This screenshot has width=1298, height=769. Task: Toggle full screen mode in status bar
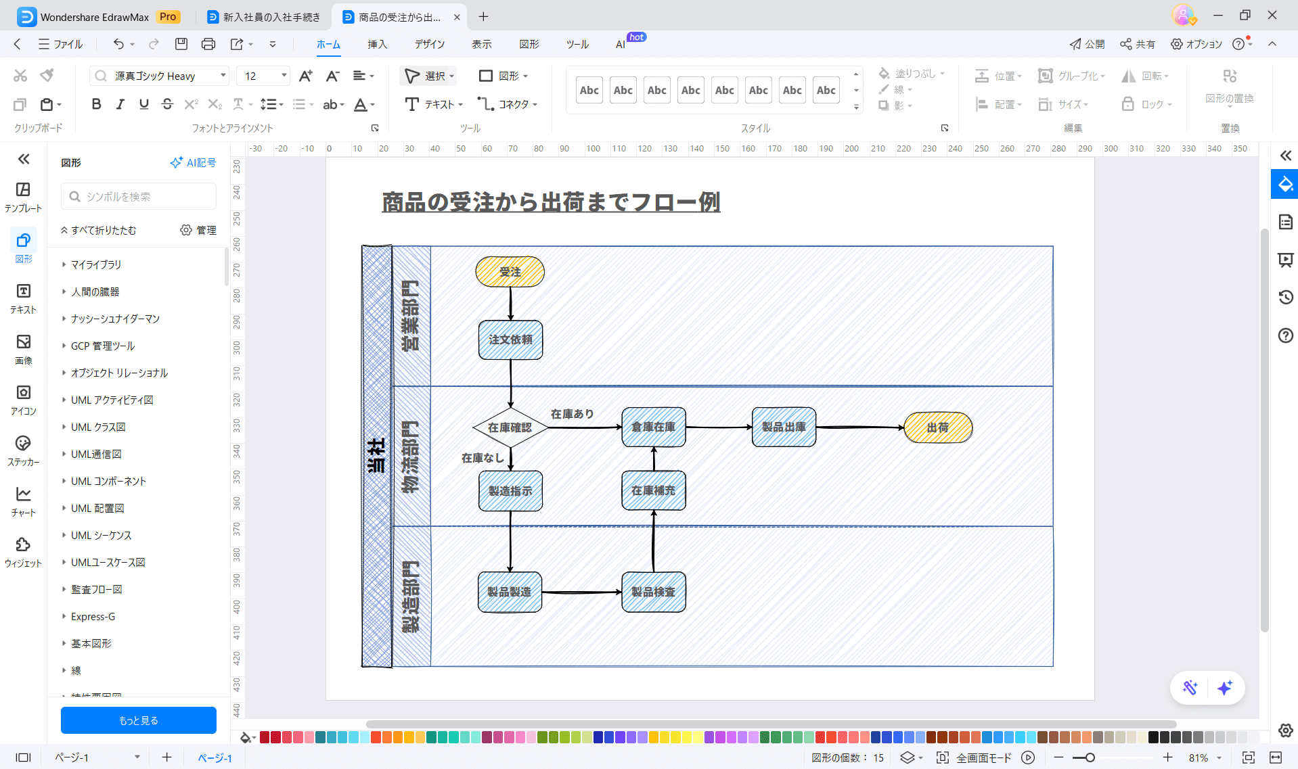coord(974,758)
